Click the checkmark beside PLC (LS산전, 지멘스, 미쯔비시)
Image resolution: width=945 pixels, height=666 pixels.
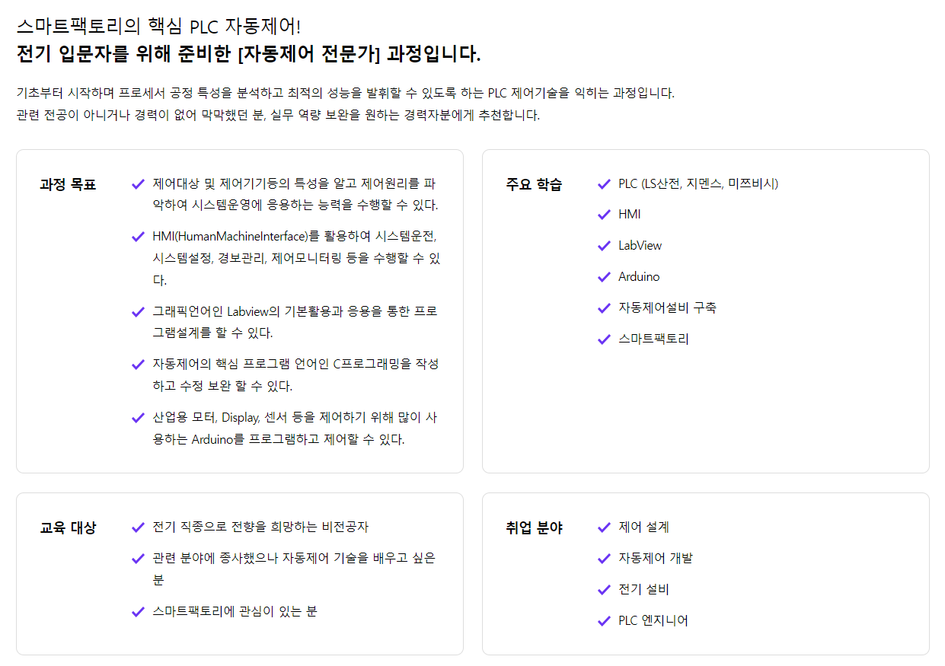604,183
